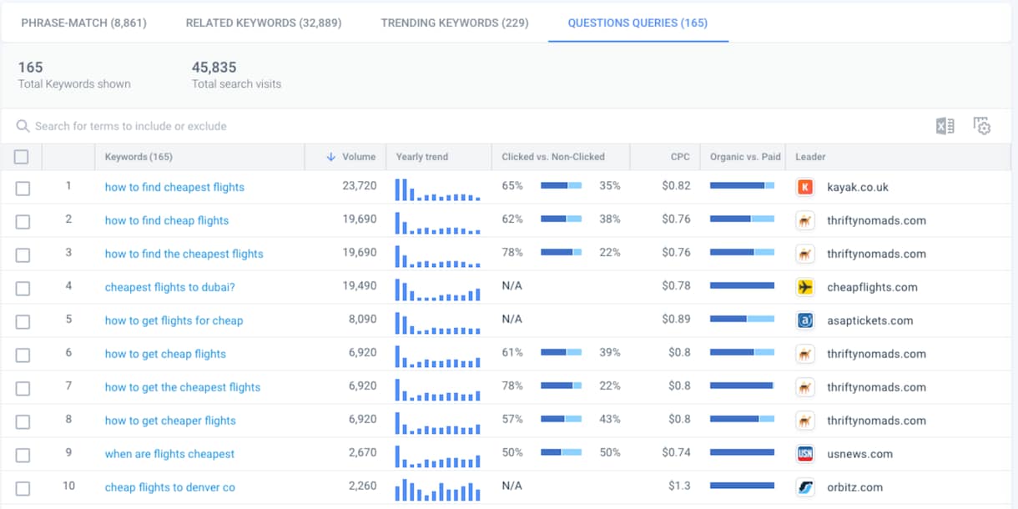Click yearly trend chart for denver co row
Screen dimensions: 1018x509
click(438, 490)
